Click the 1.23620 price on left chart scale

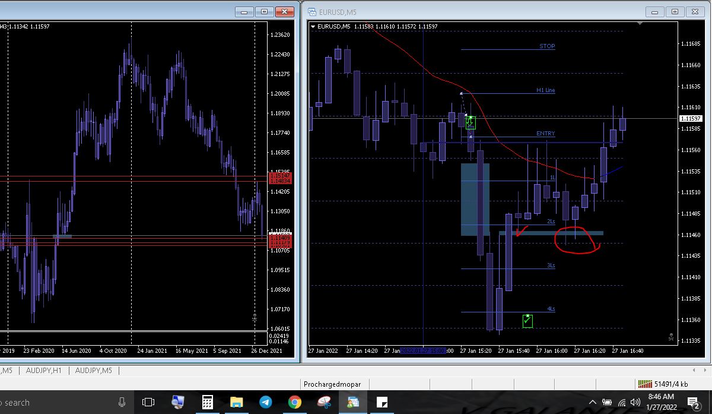280,35
